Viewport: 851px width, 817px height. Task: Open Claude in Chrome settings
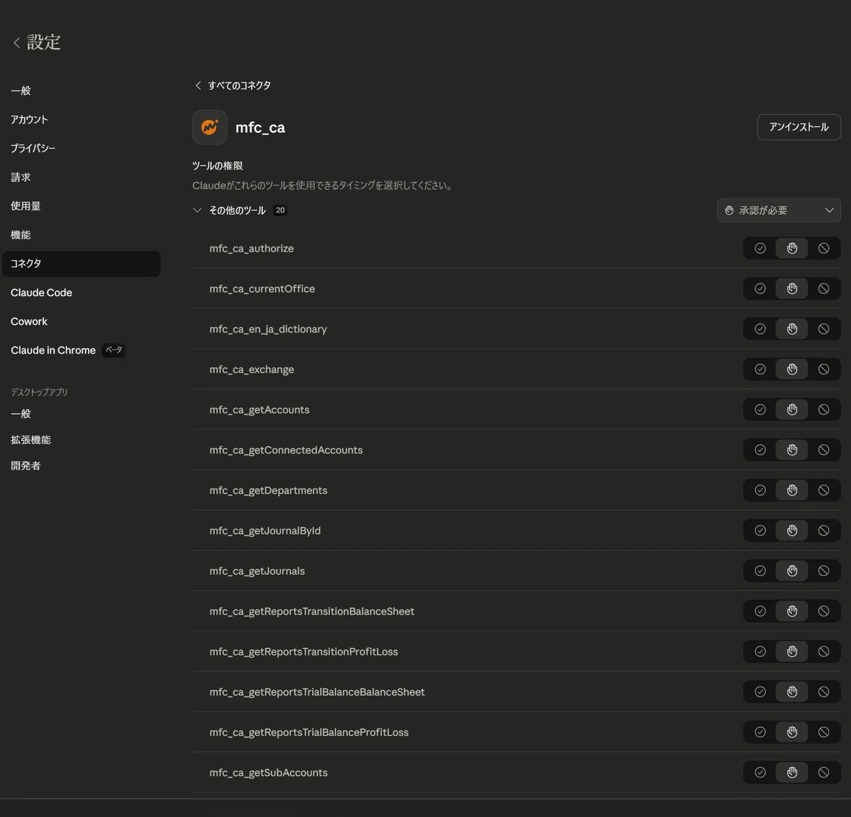(x=53, y=350)
